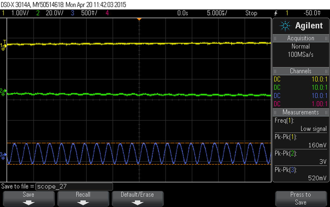Select channel 2 scale 20.0V/ indicator
The image size is (330, 207).
[54, 13]
